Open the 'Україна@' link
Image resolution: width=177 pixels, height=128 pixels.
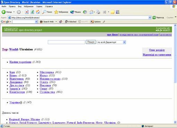(16, 102)
